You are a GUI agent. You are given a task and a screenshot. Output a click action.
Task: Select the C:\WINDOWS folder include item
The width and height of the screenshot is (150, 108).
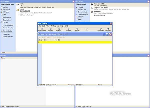45,11
